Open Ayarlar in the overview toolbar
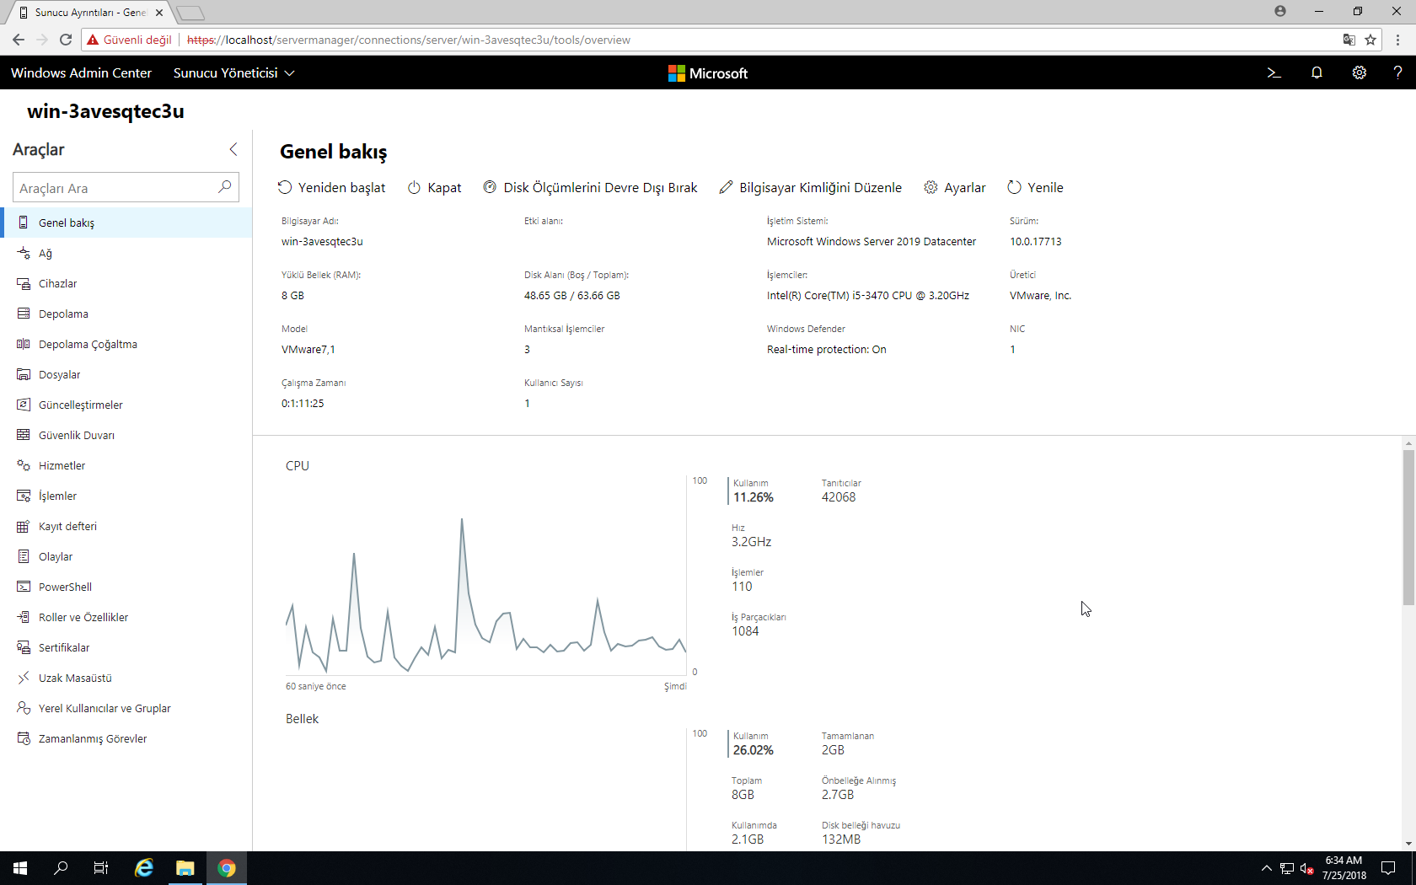The image size is (1416, 885). 954,187
